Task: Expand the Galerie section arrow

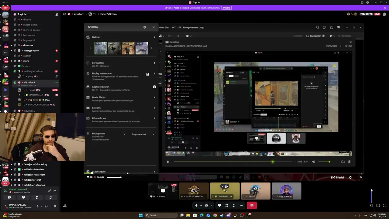Action: point(154,37)
